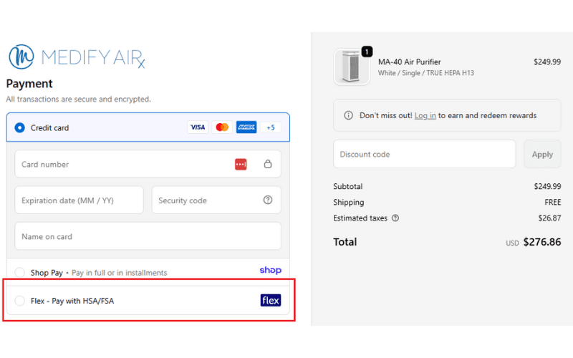Click the padlock icon in Card number field
The width and height of the screenshot is (573, 358).
[268, 164]
